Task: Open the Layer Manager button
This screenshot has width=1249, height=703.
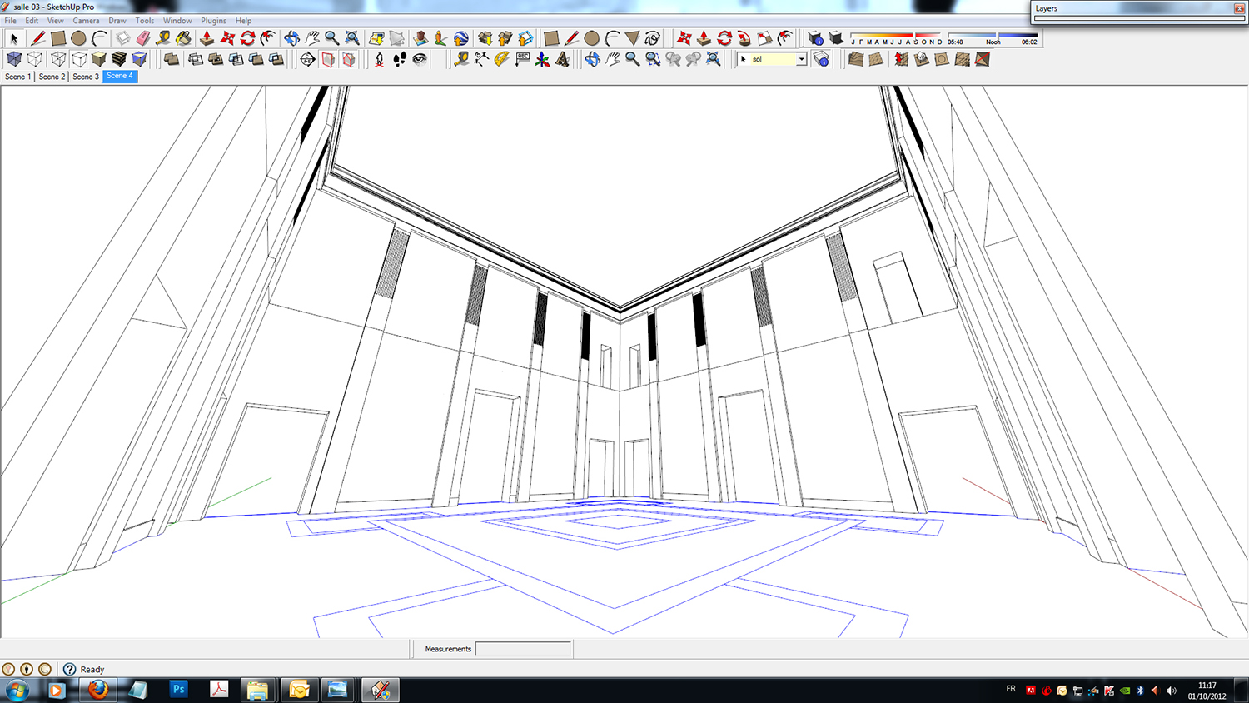Action: [821, 59]
